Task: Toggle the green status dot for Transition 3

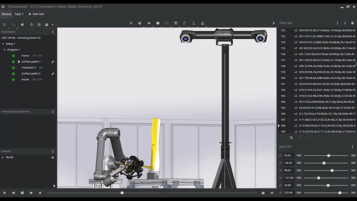Action: (13, 68)
